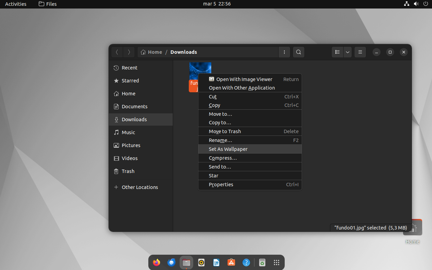
Task: Open the Music folder in sidebar
Action: [128, 132]
